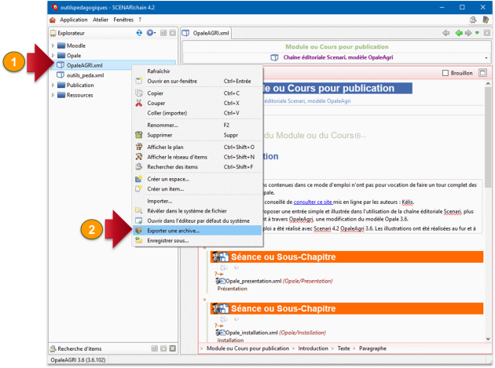Screen dimensions: 495x368
Task: Click the user search icon at top right
Action: point(473,20)
